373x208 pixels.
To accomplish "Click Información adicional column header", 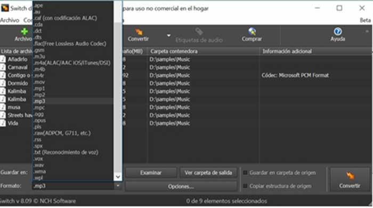I will point(315,51).
